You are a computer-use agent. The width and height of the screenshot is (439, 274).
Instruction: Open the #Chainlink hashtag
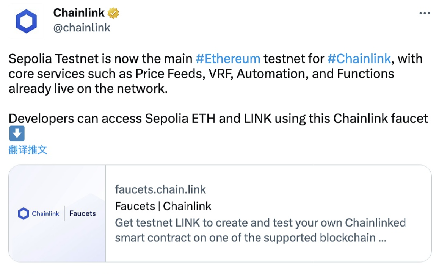click(359, 59)
